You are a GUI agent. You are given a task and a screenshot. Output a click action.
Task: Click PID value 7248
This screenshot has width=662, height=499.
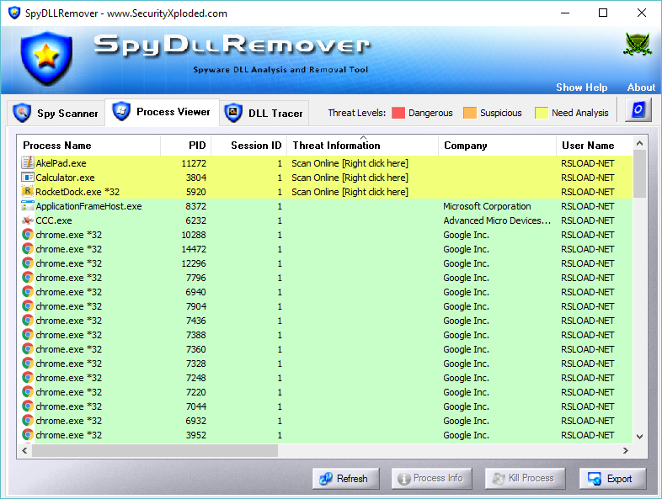point(196,378)
